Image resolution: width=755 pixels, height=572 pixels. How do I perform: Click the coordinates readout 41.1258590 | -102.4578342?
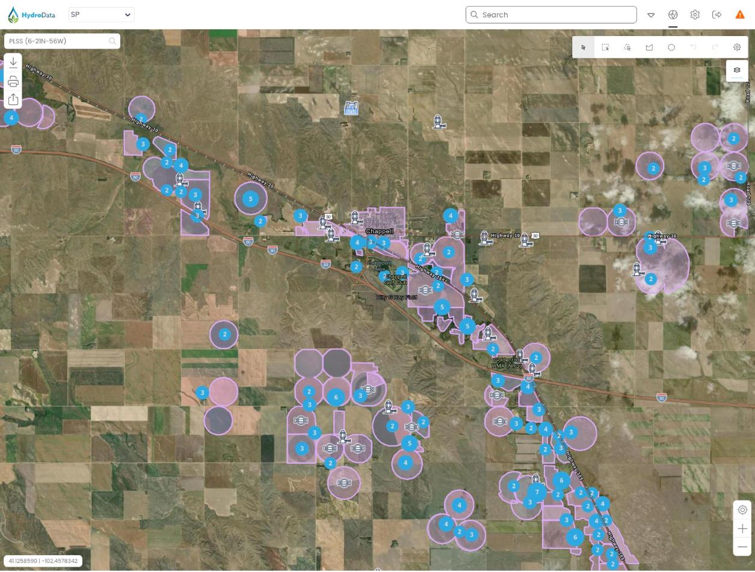pyautogui.click(x=43, y=561)
